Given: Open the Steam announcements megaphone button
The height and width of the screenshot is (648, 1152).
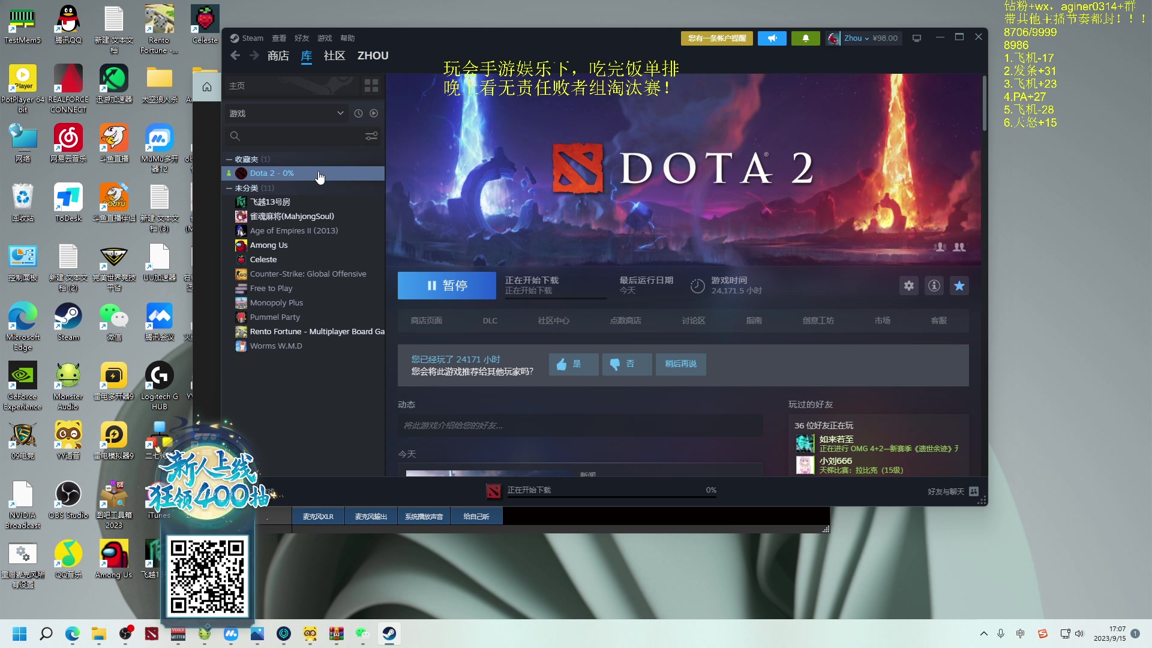Looking at the screenshot, I should (x=772, y=38).
